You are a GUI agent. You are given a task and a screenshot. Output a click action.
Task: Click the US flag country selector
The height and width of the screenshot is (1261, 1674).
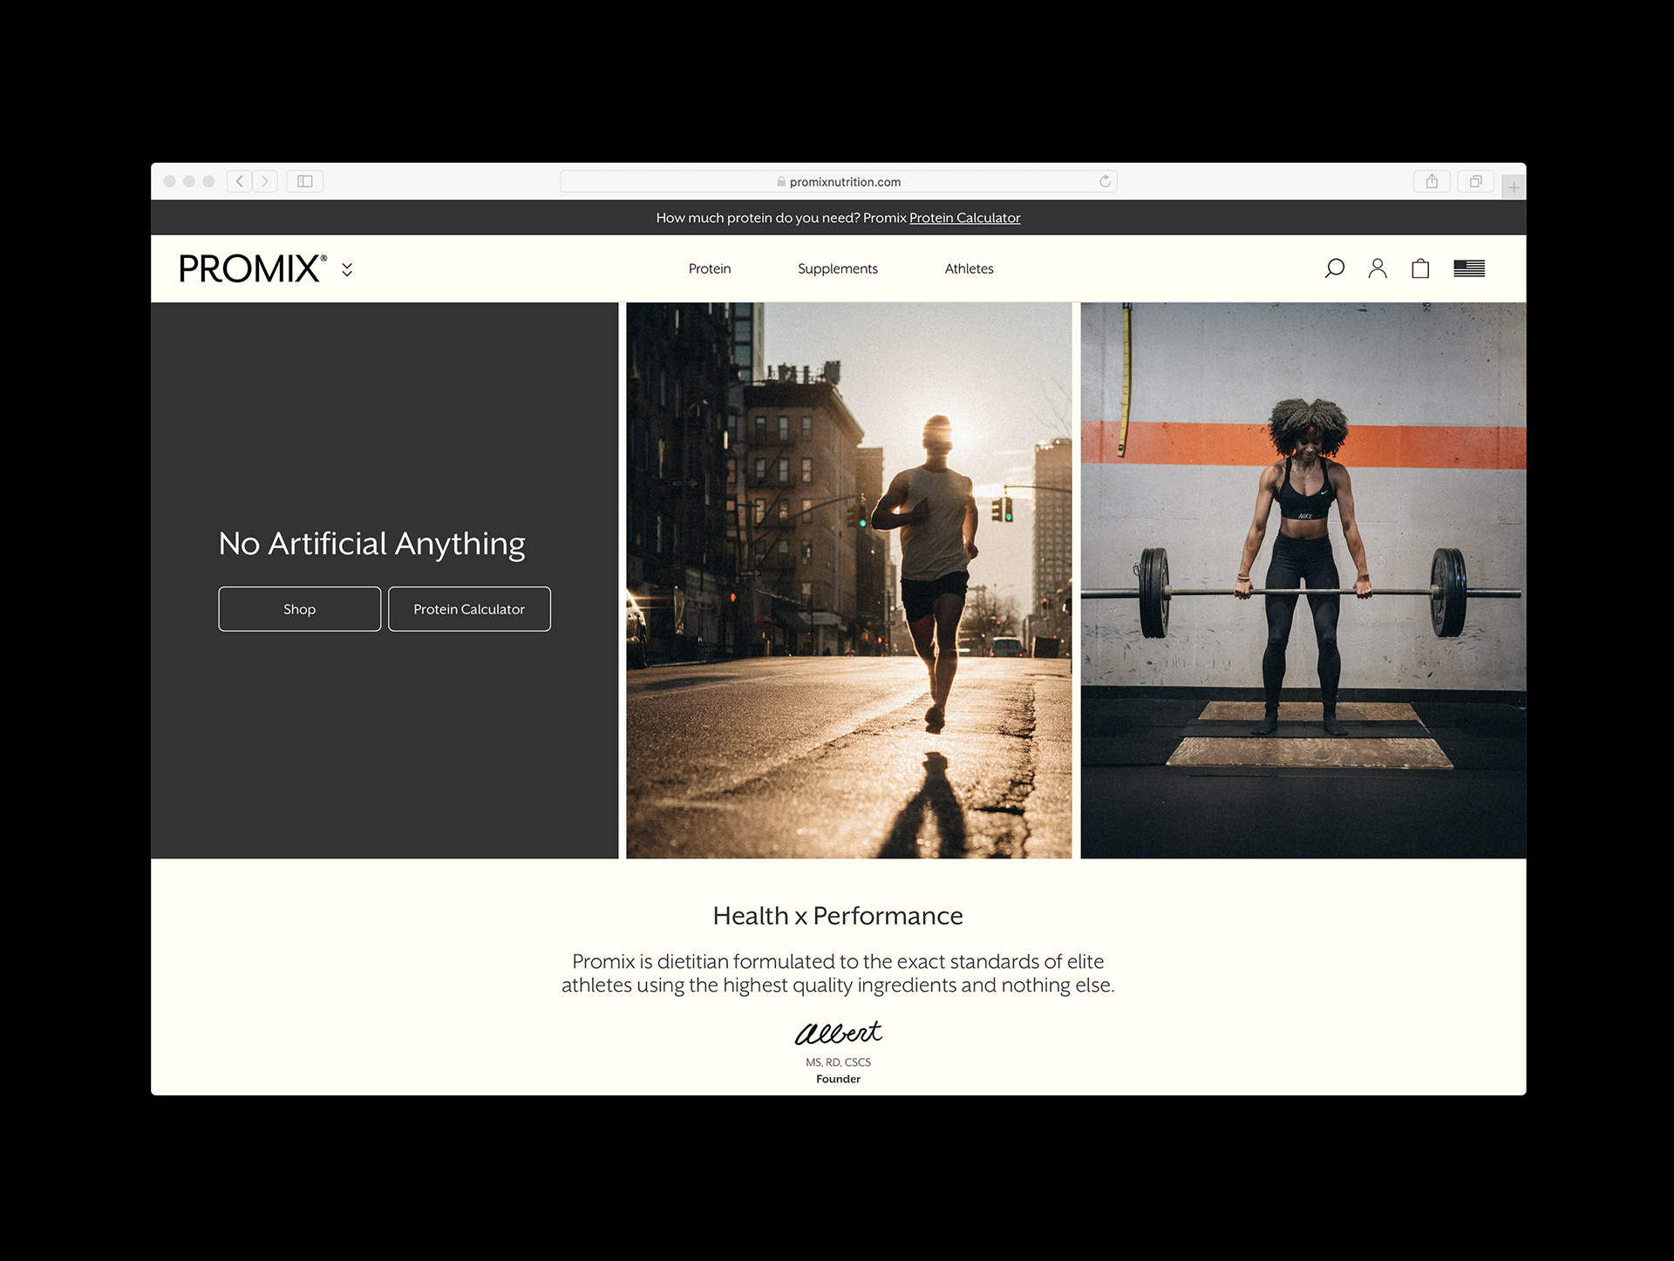pyautogui.click(x=1469, y=268)
